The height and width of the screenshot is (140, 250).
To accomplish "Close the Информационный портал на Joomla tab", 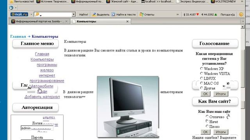I will [66, 21].
